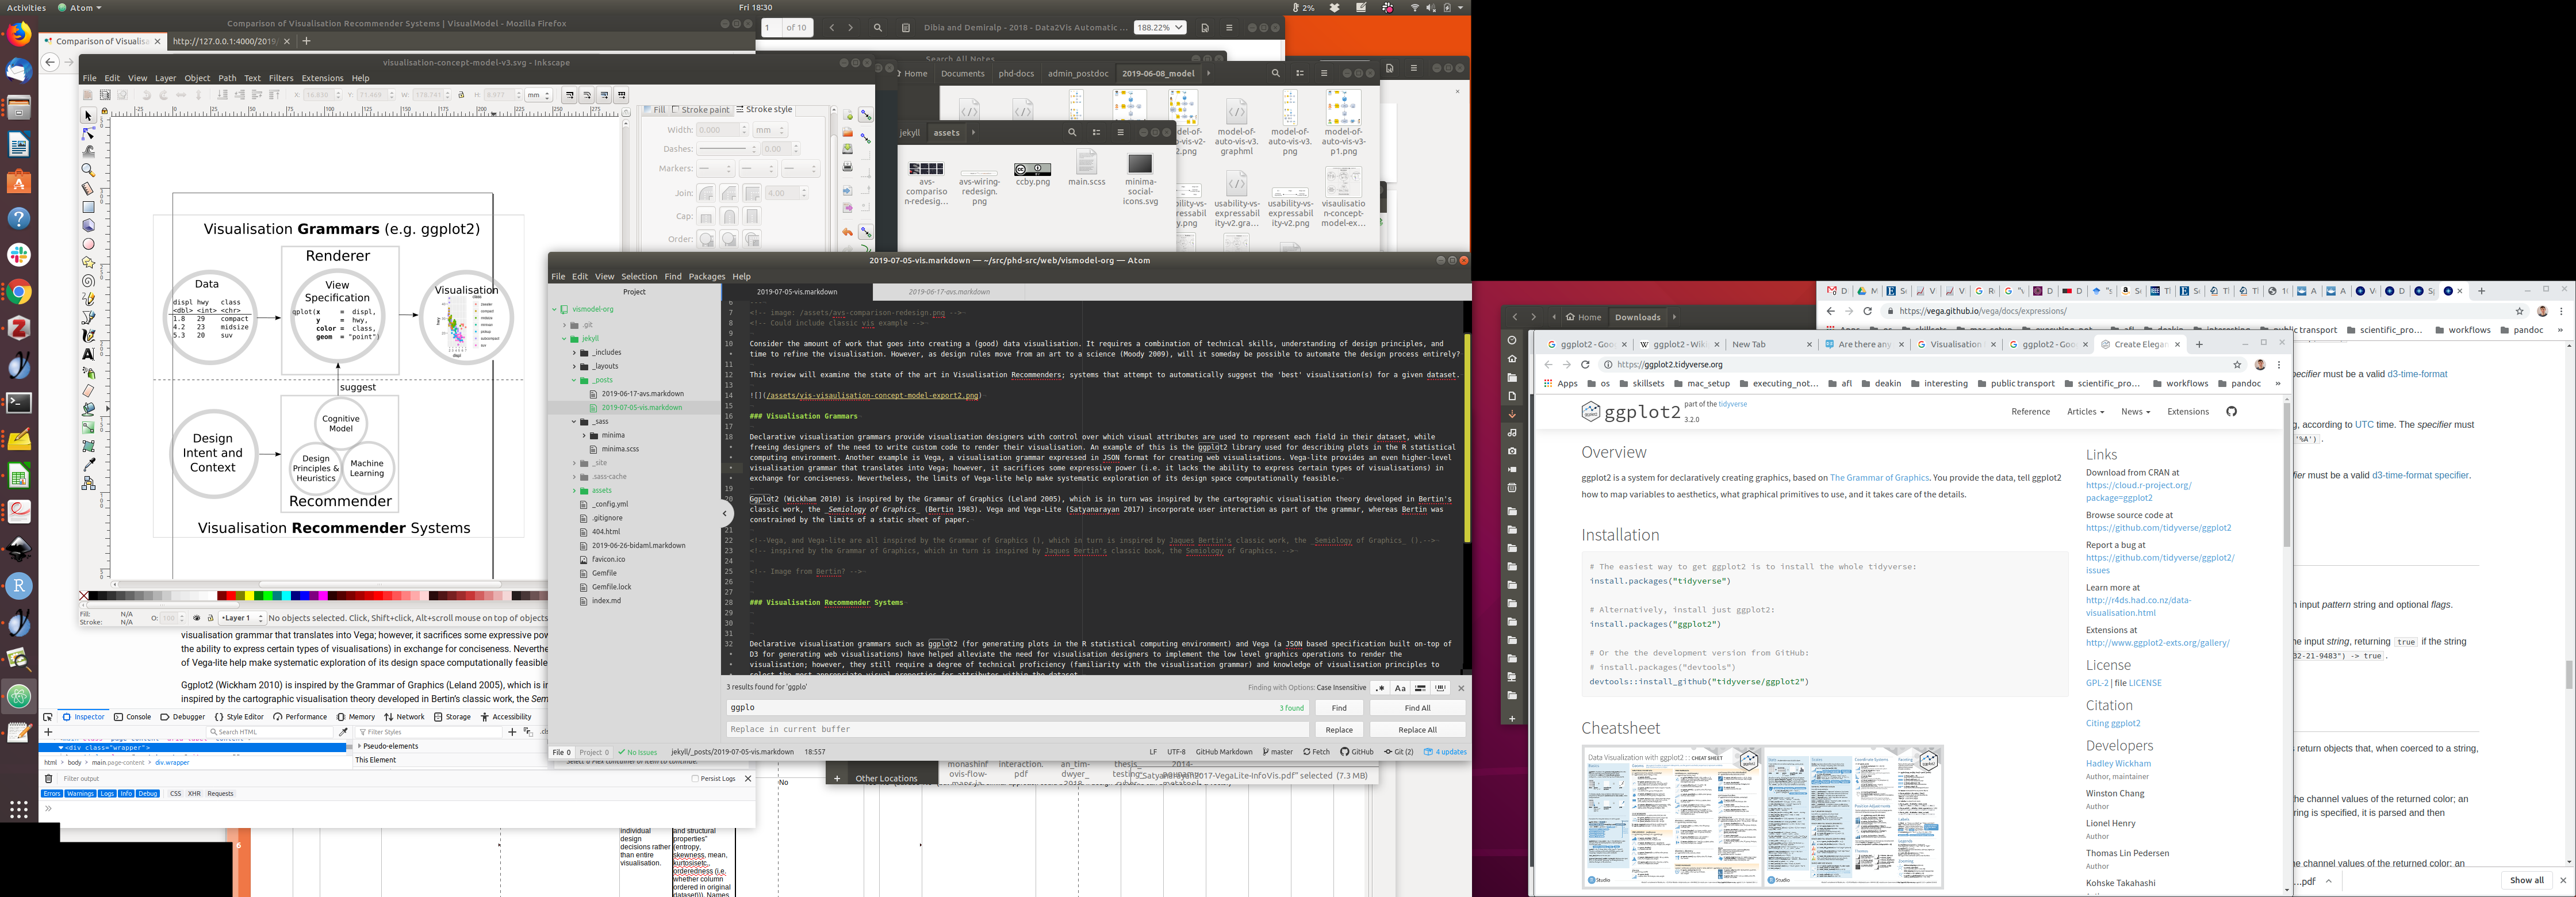Screen dimensions: 2576x897
Task: Toggle Match Case button in Atom find
Action: (1400, 688)
